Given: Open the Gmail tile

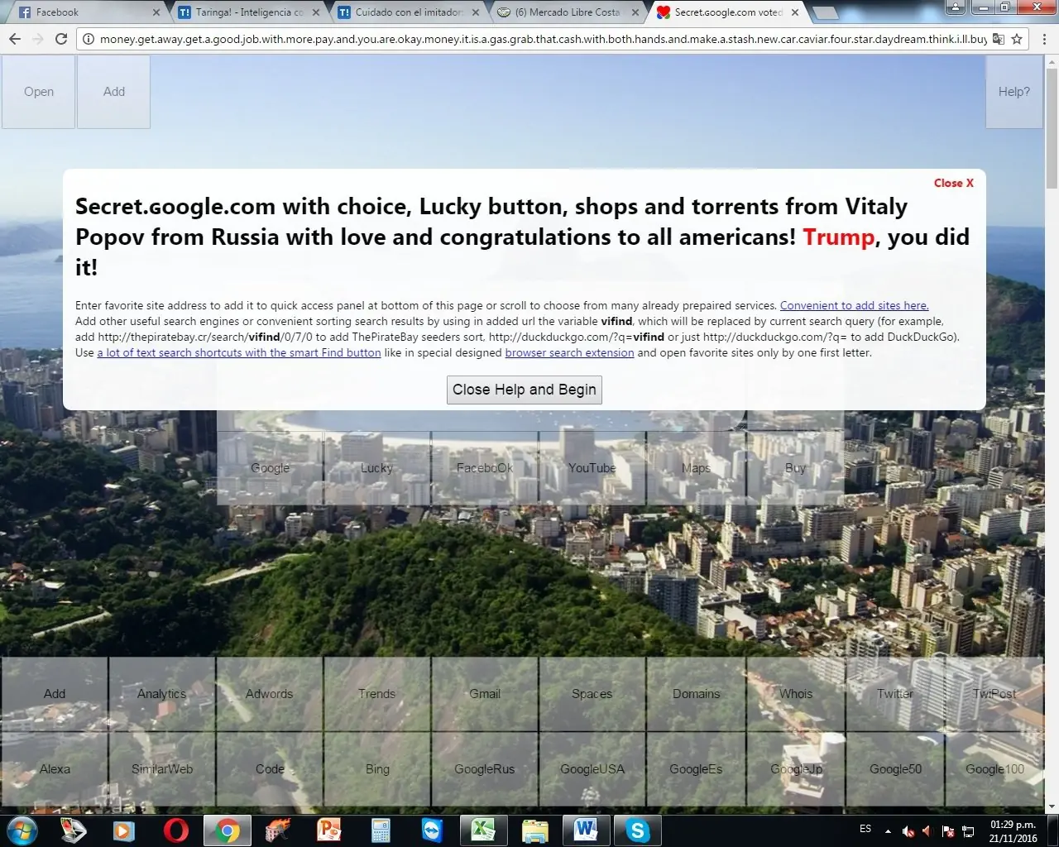Looking at the screenshot, I should (x=485, y=694).
